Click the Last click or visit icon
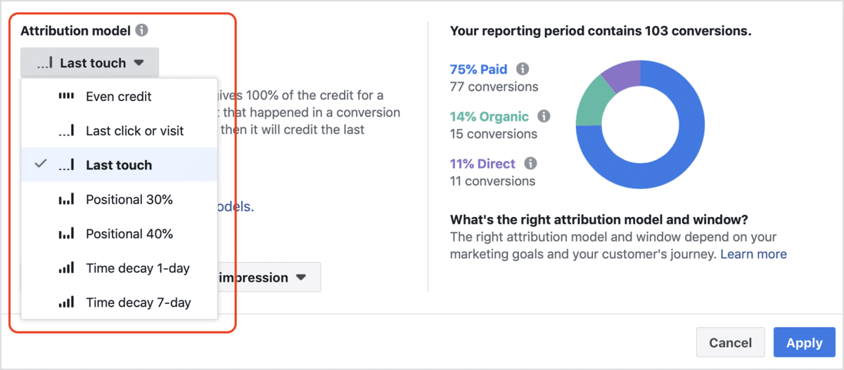Screen dimensions: 844x370 (66, 131)
